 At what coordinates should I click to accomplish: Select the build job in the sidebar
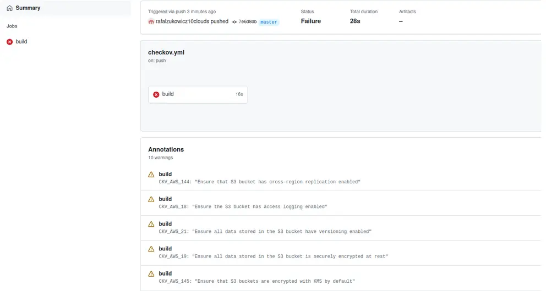click(21, 42)
